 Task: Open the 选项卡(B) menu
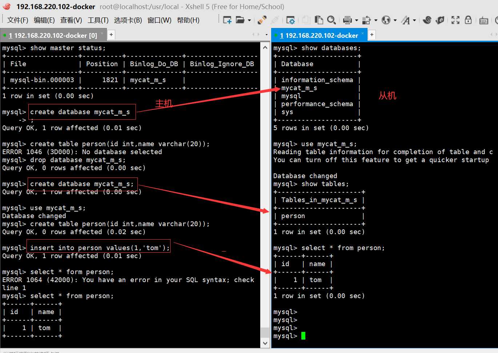(x=128, y=20)
